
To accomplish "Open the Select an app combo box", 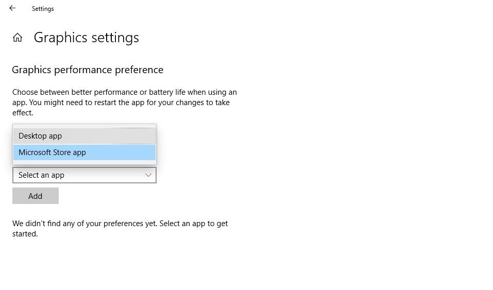I will coord(84,175).
